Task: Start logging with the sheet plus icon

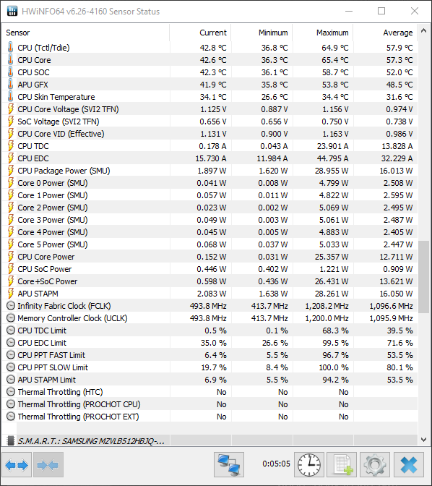Action: pos(342,464)
